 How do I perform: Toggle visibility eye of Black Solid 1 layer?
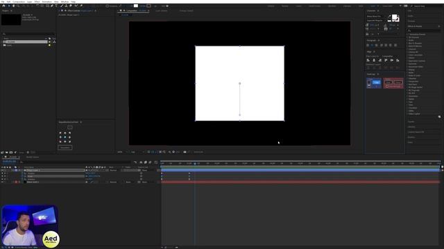pos(2,182)
